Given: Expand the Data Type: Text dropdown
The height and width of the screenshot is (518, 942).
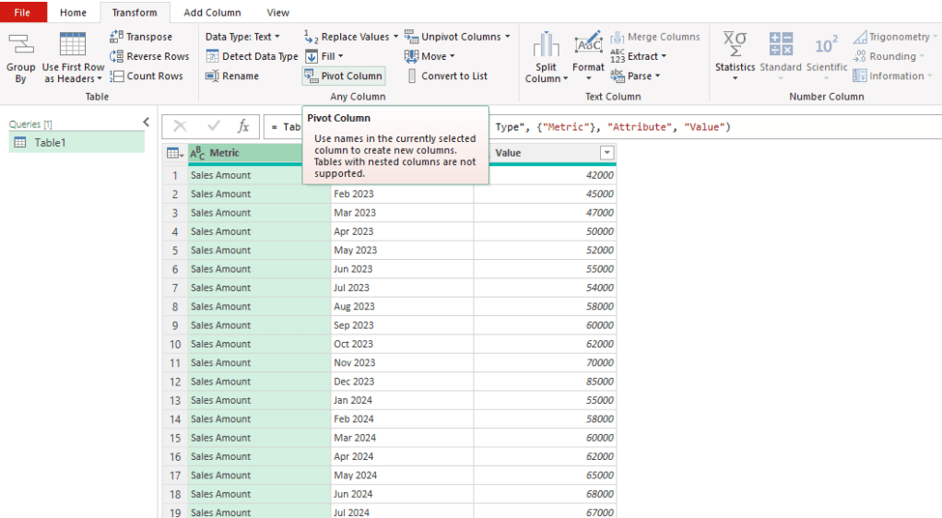Looking at the screenshot, I should point(243,37).
